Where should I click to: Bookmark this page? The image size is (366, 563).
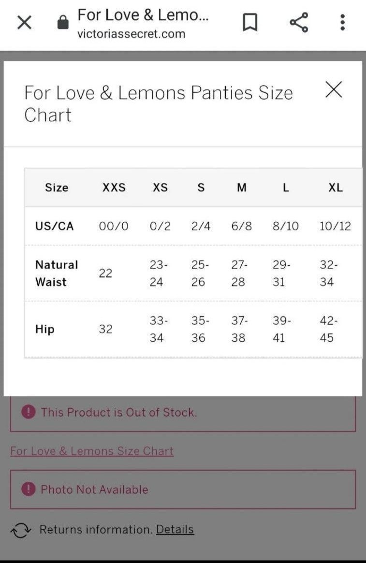(x=250, y=22)
